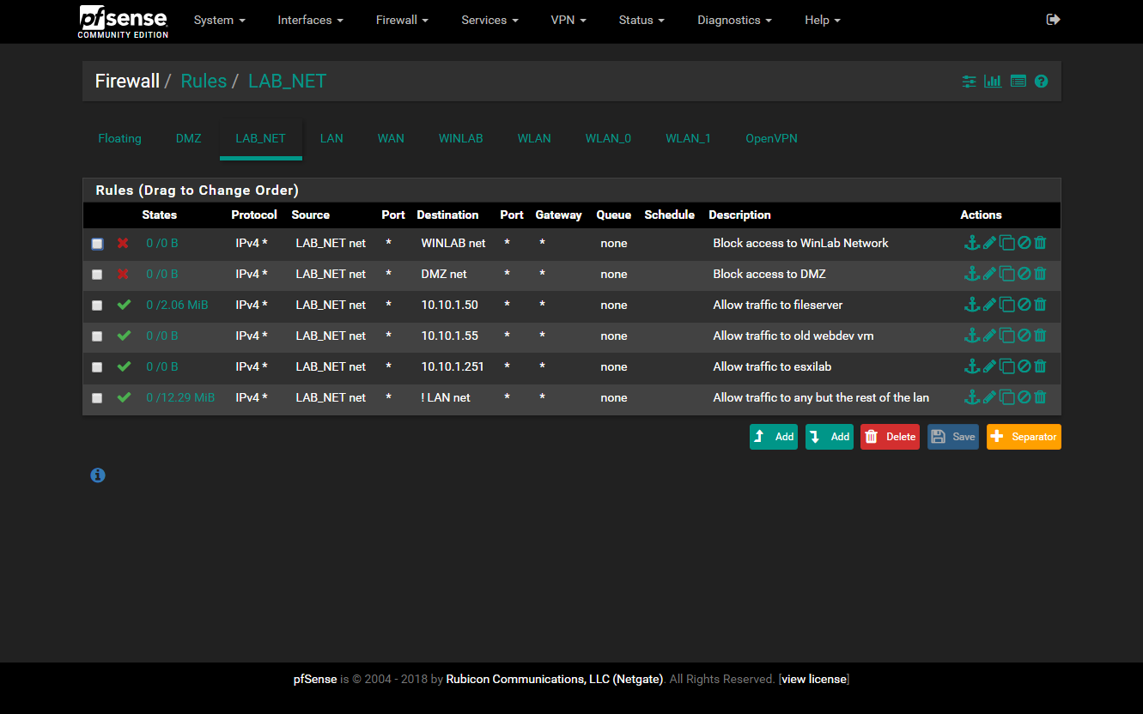Screen dimensions: 1143x714
Task: Click the advanced filter sliders icon
Action: 969,81
